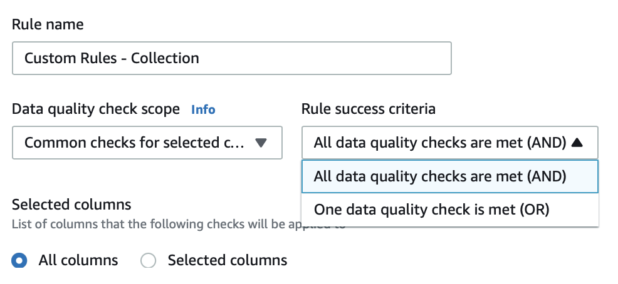Click the "Selected columns" radio label text
The height and width of the screenshot is (284, 618).
pyautogui.click(x=227, y=260)
